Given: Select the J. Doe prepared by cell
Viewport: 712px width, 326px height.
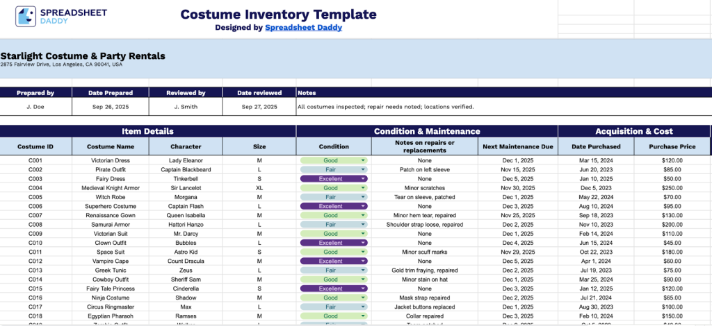Looking at the screenshot, I should [35, 107].
